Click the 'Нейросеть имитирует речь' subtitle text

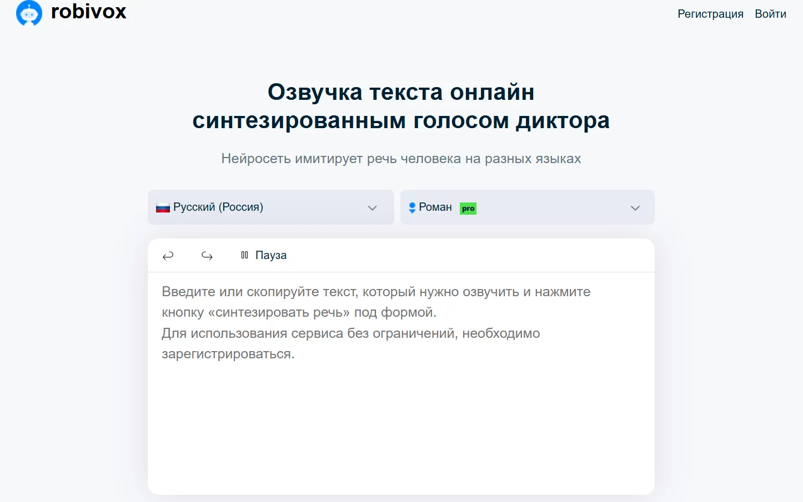point(401,159)
